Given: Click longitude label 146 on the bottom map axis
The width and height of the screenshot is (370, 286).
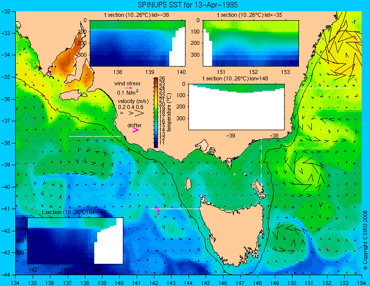Looking at the screenshot, I should pos(223,283).
